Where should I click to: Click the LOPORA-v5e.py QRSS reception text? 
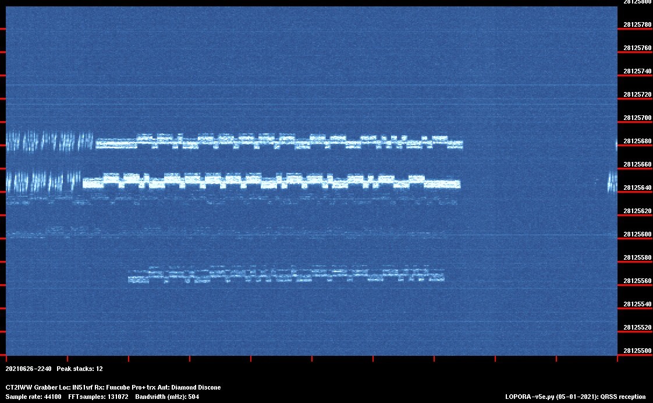coord(576,397)
